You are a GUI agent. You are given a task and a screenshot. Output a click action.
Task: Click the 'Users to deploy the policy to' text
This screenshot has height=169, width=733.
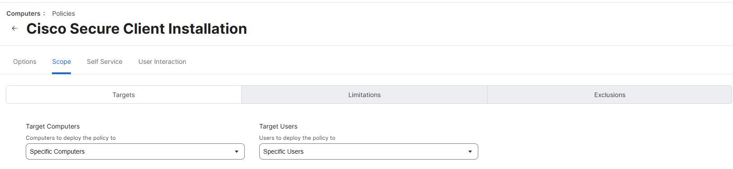tap(297, 138)
